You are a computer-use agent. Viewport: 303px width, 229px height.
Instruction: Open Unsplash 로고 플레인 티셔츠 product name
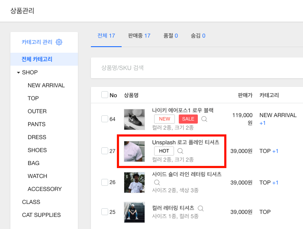tap(186, 143)
